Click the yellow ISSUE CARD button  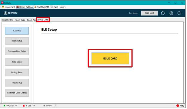point(110,58)
